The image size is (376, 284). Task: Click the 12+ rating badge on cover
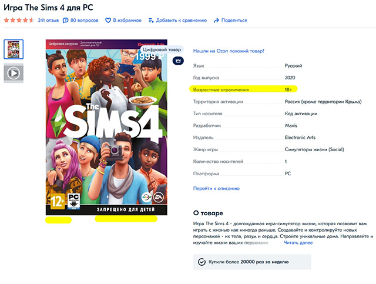(x=58, y=201)
